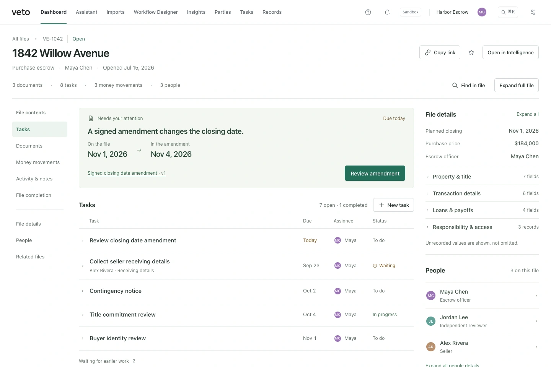
Task: Open Related files in sidebar
Action: tap(40, 257)
